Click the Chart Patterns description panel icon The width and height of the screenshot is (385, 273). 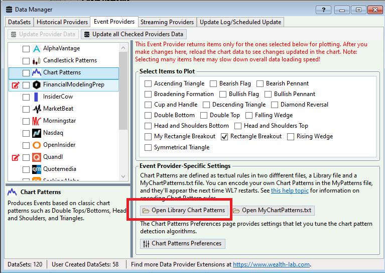[12, 192]
